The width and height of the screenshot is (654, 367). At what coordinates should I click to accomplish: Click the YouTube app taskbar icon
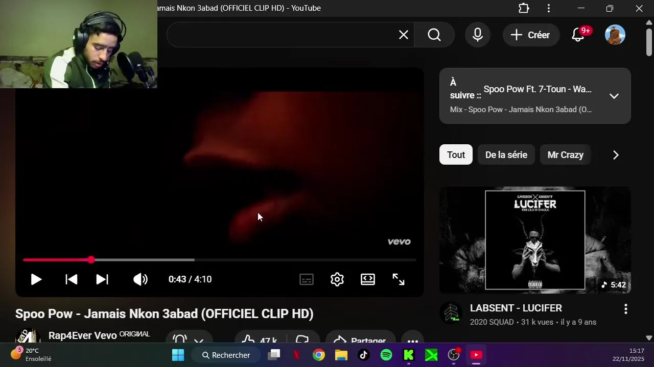pos(476,355)
